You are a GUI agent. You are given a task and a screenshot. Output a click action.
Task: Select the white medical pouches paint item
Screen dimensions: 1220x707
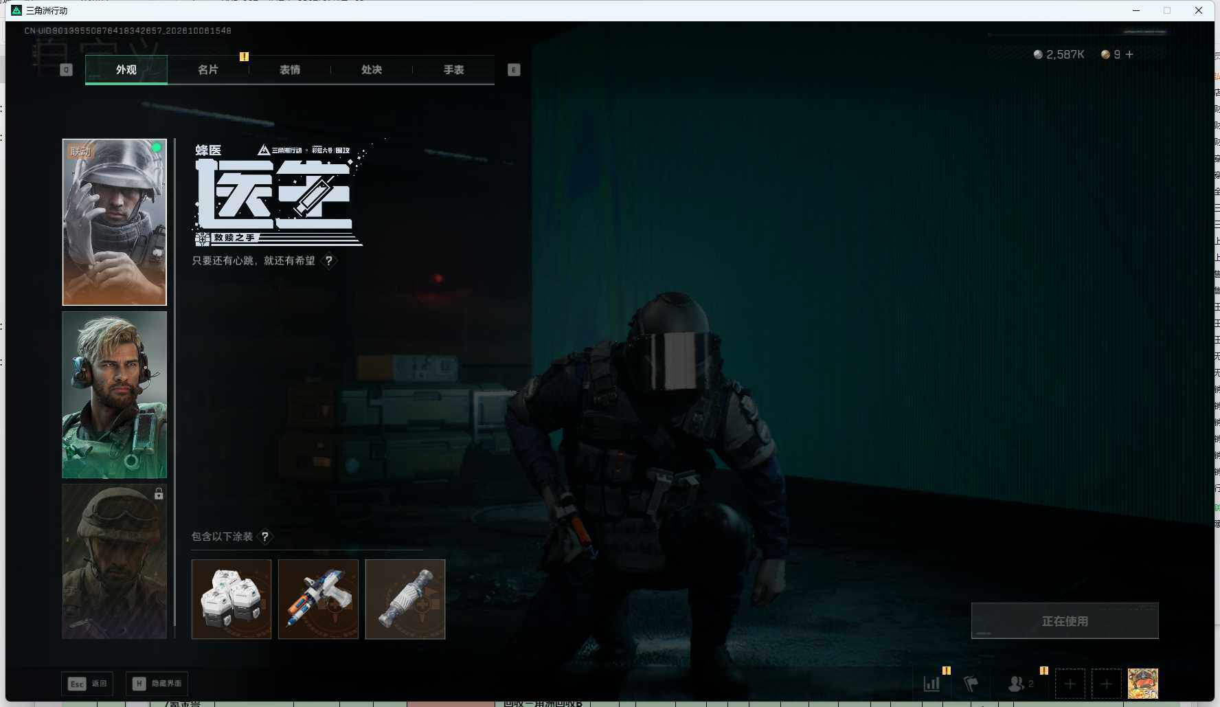[x=231, y=599]
